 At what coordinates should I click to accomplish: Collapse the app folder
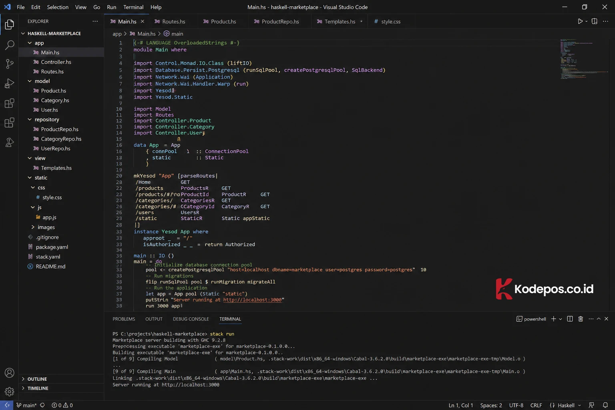30,43
